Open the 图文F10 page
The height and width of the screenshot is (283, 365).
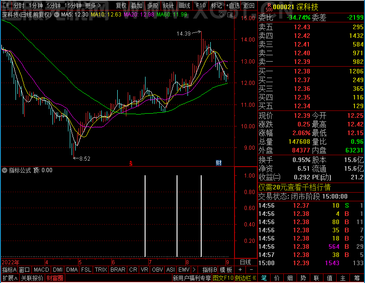point(223,278)
